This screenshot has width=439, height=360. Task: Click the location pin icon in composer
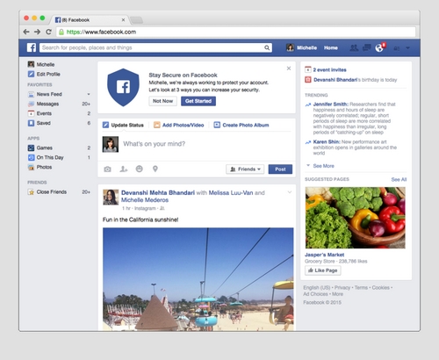coord(155,169)
